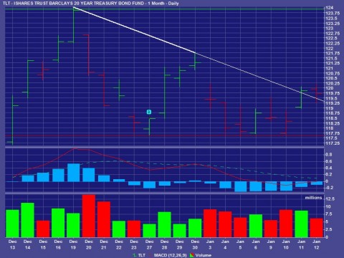Viewport: 344px width, 258px height.
Task: Click the Dec 30 date label
Action: [x=195, y=244]
